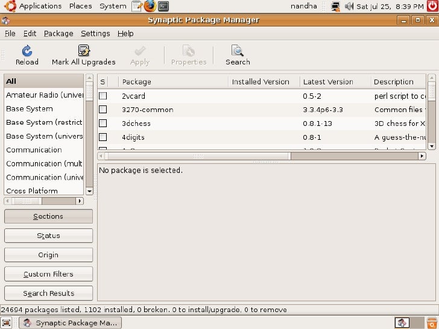Click the sections list scroll-up arrow

coord(89,78)
